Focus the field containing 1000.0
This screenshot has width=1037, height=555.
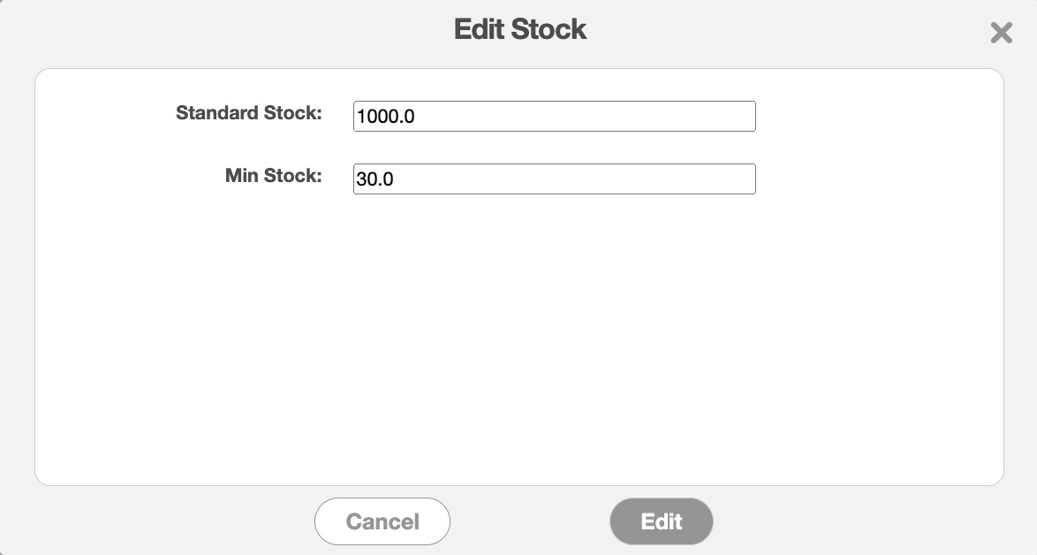(x=554, y=117)
